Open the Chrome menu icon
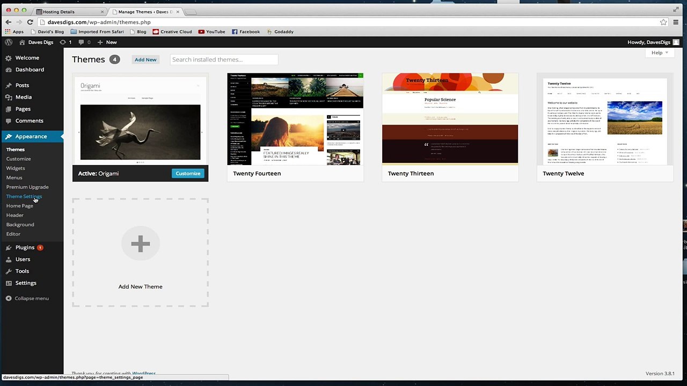 tap(676, 22)
